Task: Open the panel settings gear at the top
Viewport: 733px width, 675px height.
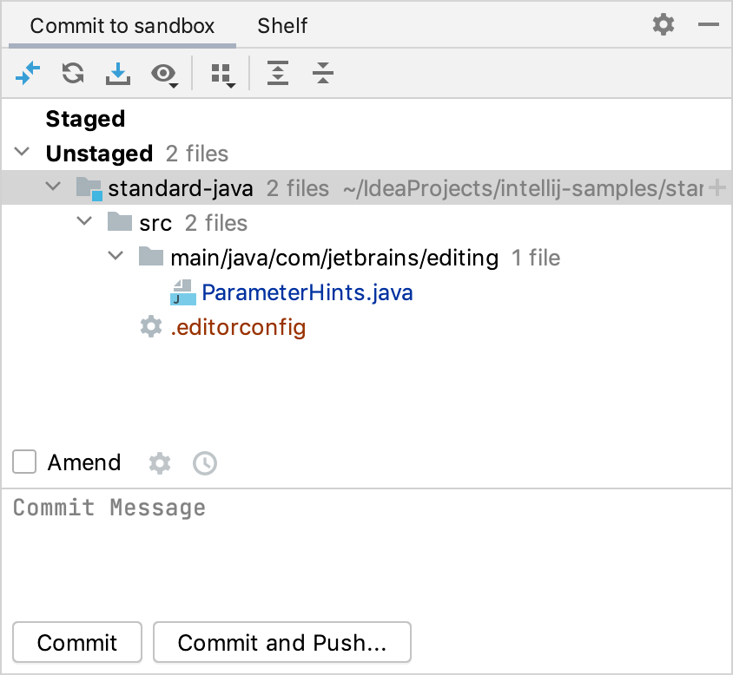Action: [664, 24]
